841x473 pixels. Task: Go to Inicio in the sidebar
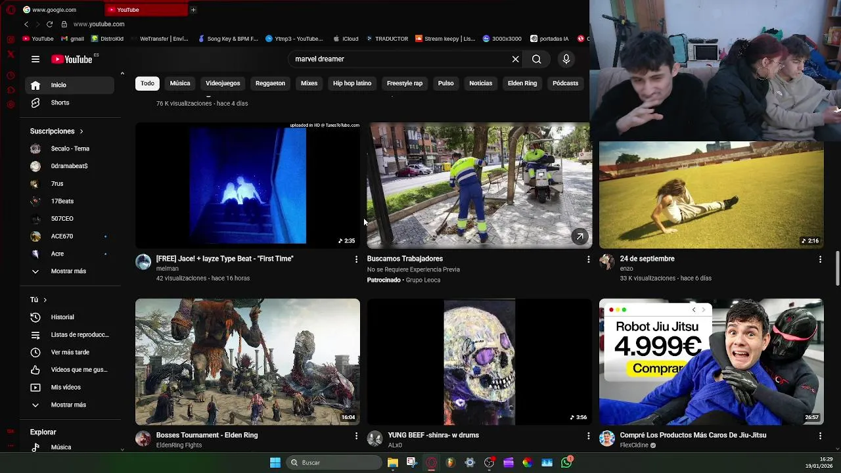pyautogui.click(x=70, y=85)
